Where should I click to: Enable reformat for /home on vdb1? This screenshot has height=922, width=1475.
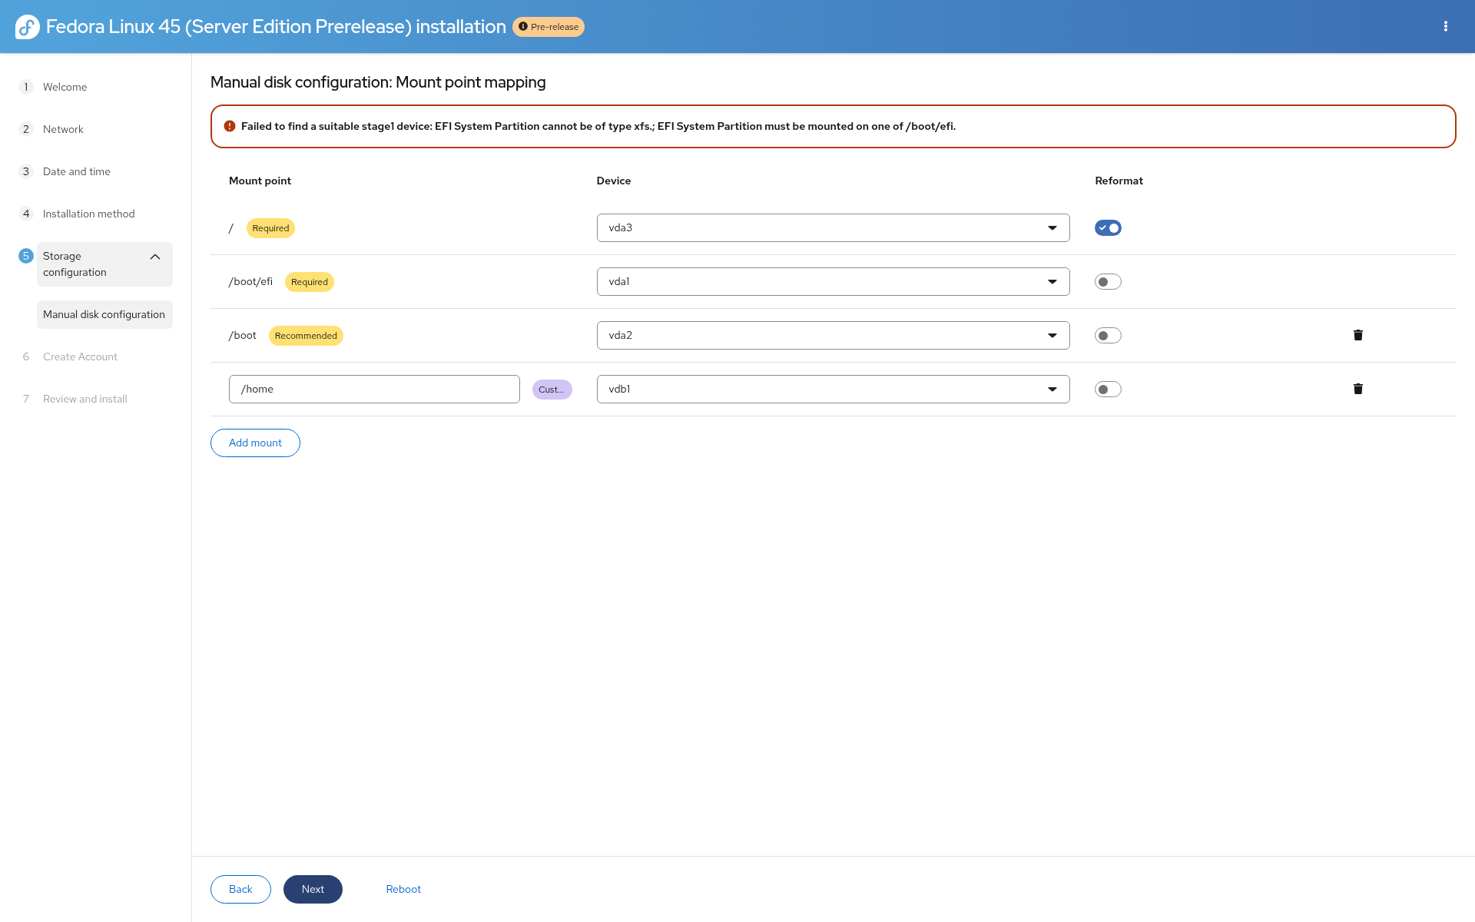click(1108, 389)
